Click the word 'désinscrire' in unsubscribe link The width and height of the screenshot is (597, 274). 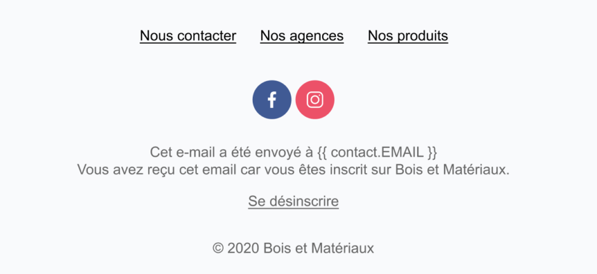[x=304, y=201]
